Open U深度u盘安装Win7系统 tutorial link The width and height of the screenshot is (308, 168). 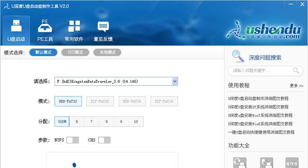tap(260, 115)
